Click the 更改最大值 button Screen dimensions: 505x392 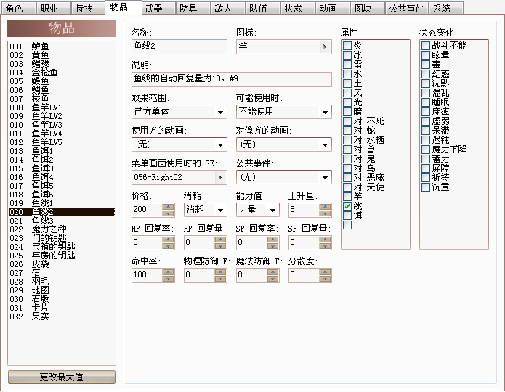tap(62, 377)
